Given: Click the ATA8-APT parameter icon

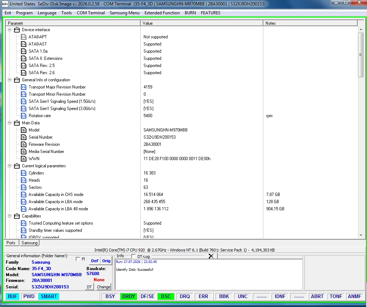Looking at the screenshot, I should click(x=24, y=37).
